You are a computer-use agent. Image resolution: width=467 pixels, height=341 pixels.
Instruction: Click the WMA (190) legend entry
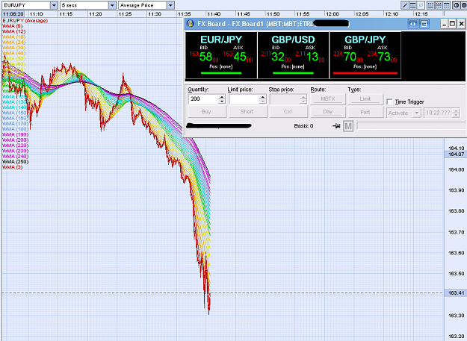[15, 134]
